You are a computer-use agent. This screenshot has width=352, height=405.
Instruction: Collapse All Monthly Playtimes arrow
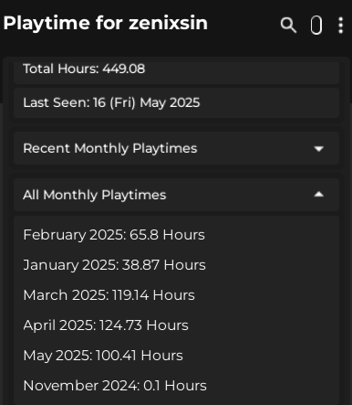click(x=318, y=195)
